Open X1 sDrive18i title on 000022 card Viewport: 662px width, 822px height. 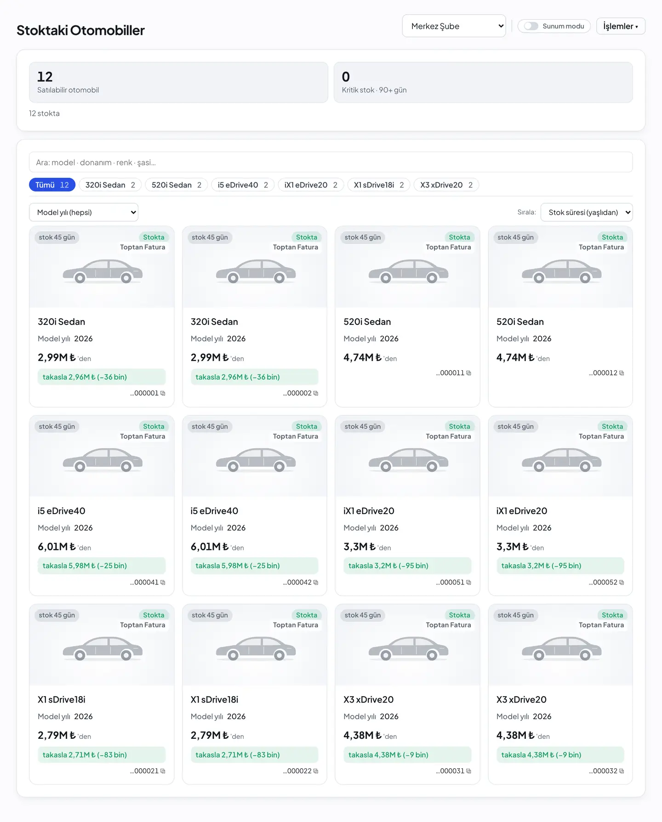[x=214, y=700]
